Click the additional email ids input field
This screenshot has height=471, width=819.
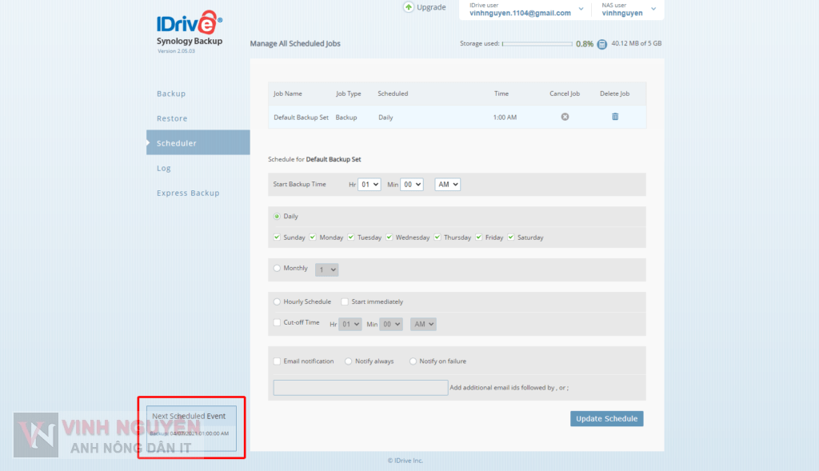pyautogui.click(x=361, y=388)
